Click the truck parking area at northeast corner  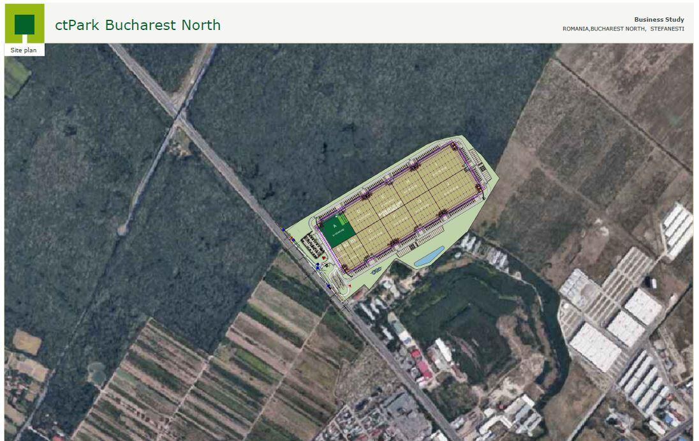[480, 167]
